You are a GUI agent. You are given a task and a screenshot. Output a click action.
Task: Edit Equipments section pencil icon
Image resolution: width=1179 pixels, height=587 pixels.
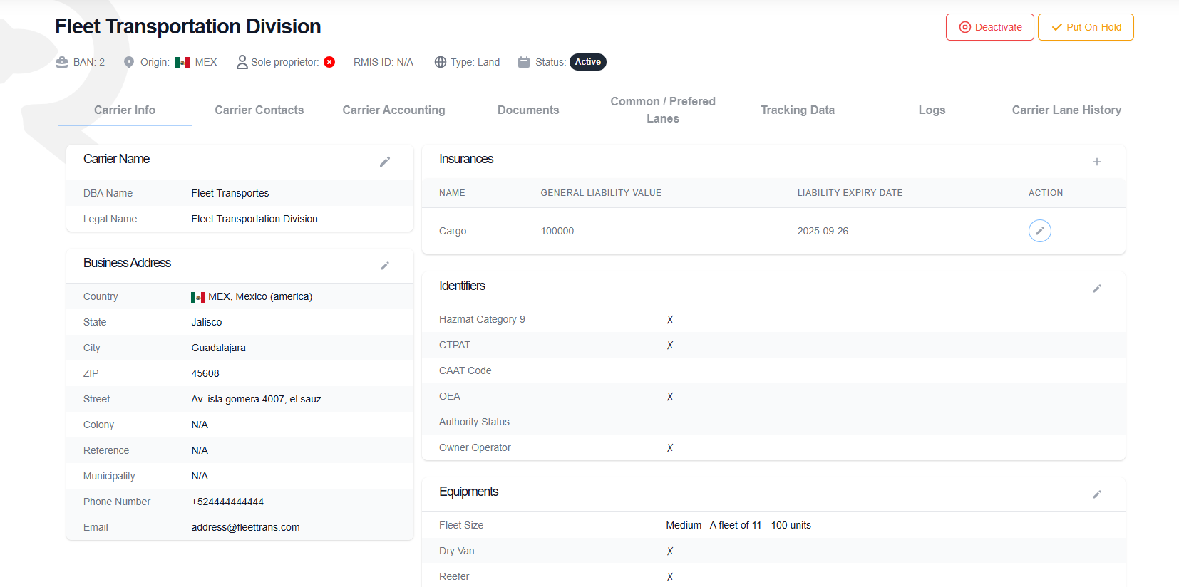point(1097,494)
